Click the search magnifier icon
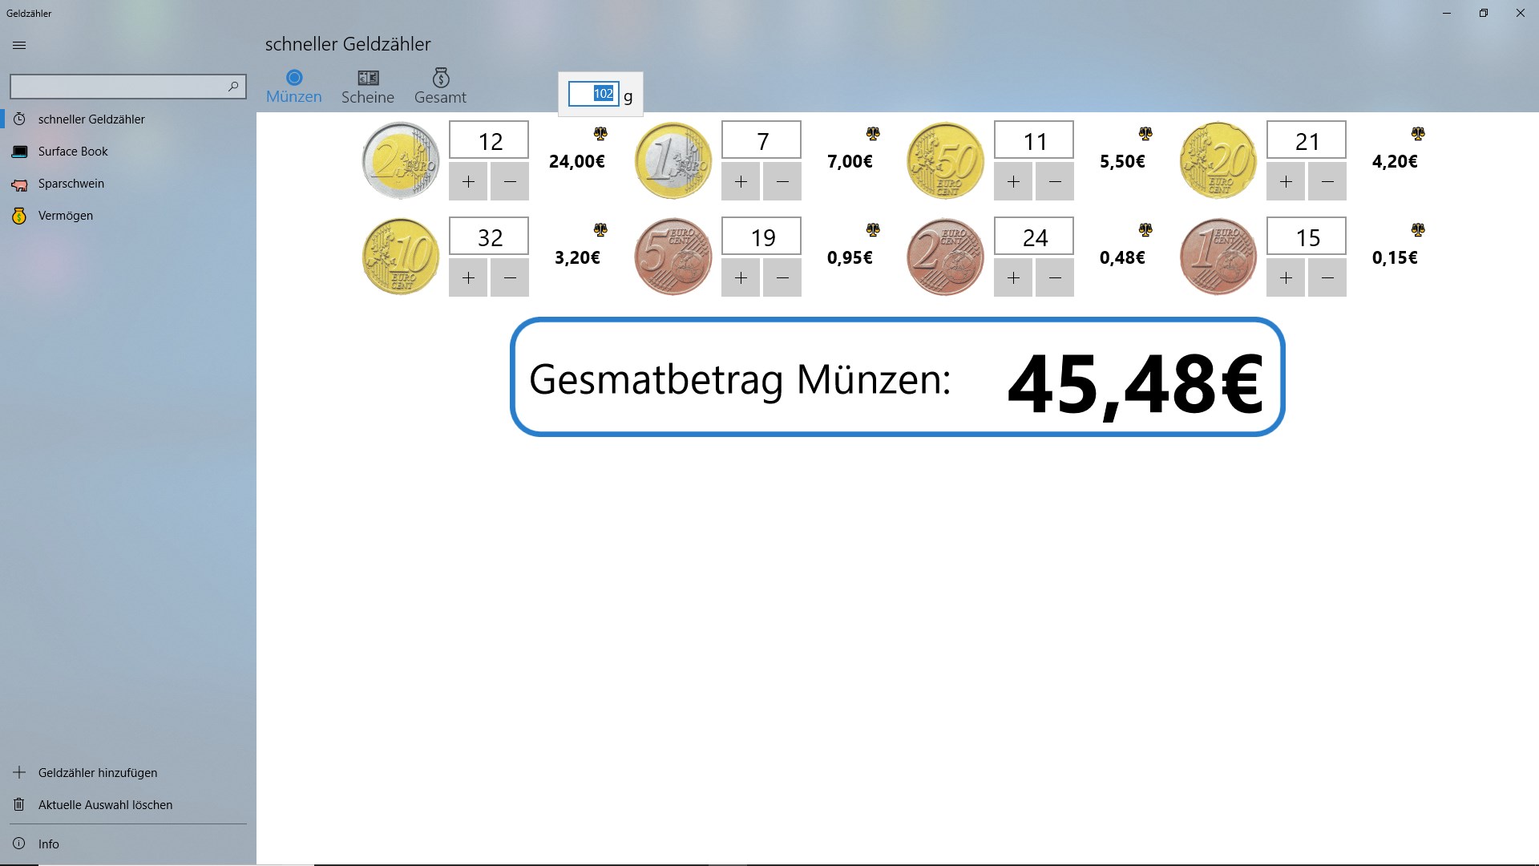Image resolution: width=1539 pixels, height=866 pixels. click(233, 87)
